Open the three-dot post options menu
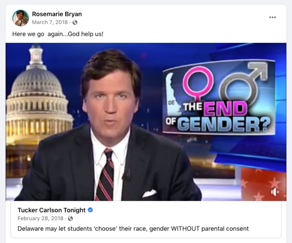 click(272, 17)
